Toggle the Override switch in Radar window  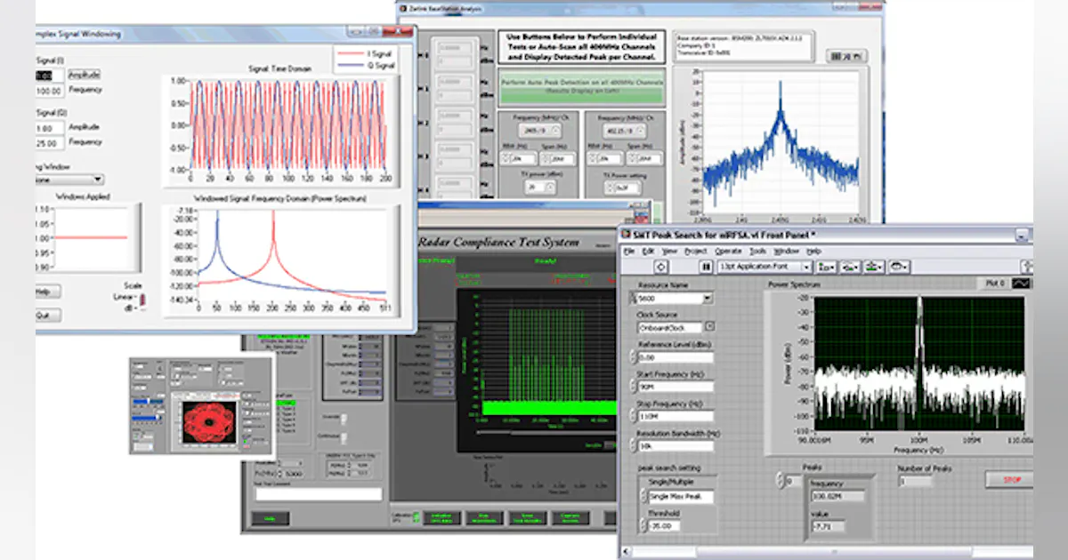[345, 418]
